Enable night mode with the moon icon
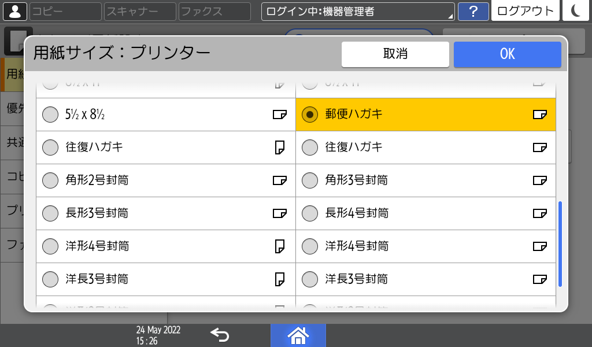Viewport: 592px width, 347px height. (x=576, y=11)
